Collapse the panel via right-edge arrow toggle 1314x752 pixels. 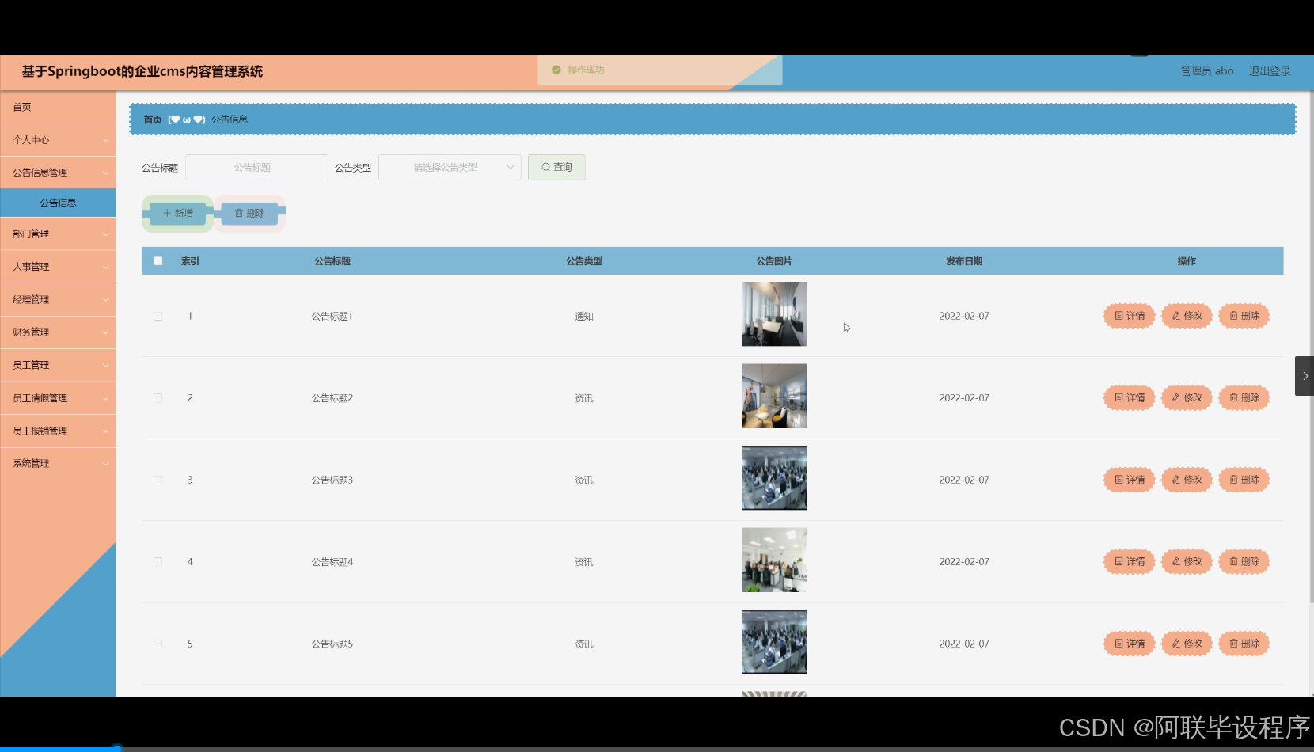pos(1305,375)
